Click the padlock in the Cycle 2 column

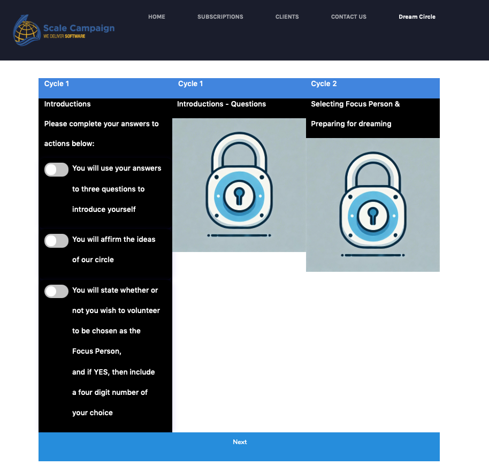coord(372,204)
